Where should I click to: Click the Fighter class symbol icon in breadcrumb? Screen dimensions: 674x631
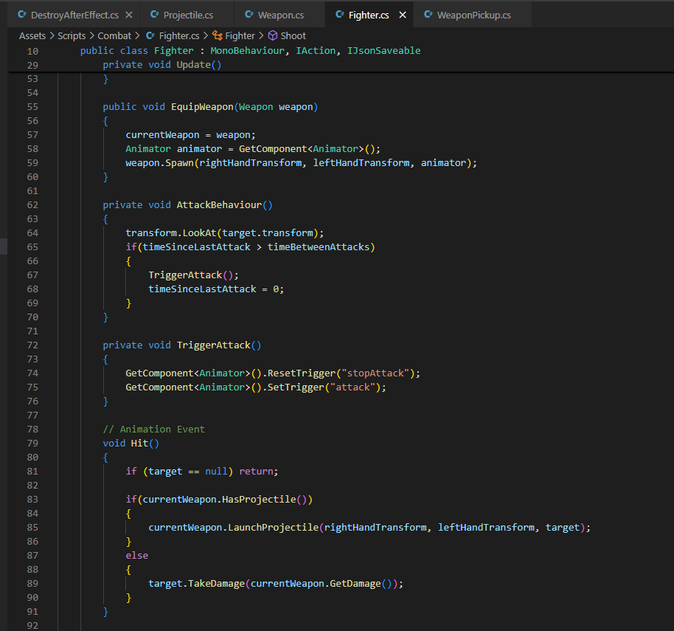coord(217,35)
